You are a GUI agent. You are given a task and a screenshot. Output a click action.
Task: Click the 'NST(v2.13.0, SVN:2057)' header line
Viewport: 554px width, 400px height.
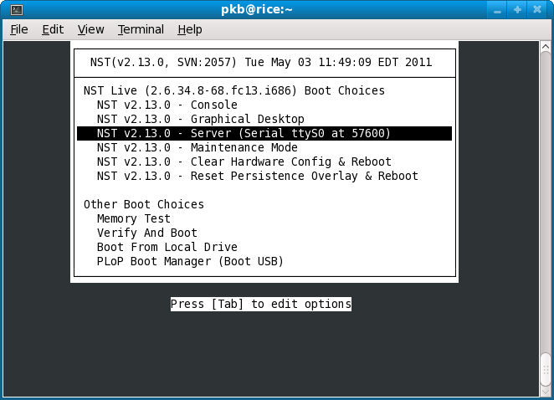click(x=261, y=62)
